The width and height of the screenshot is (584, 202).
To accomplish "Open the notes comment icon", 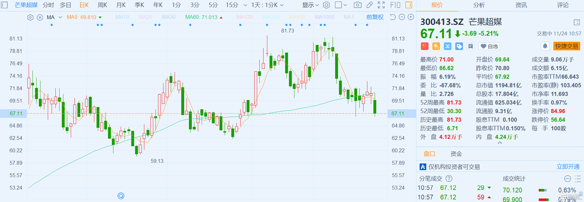I will (471, 46).
